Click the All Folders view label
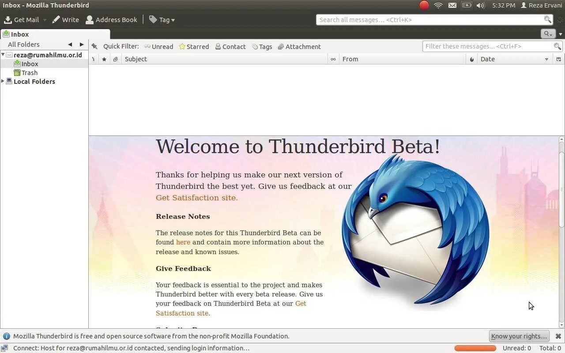The image size is (565, 353). tap(24, 45)
